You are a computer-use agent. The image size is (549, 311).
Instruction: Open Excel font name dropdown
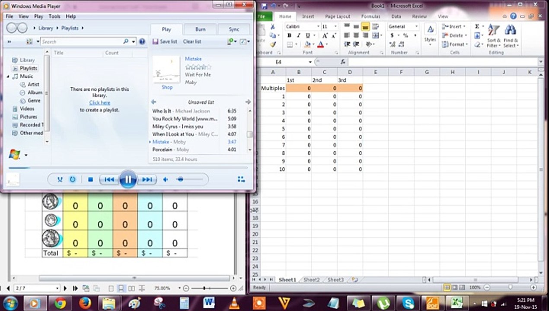(318, 27)
